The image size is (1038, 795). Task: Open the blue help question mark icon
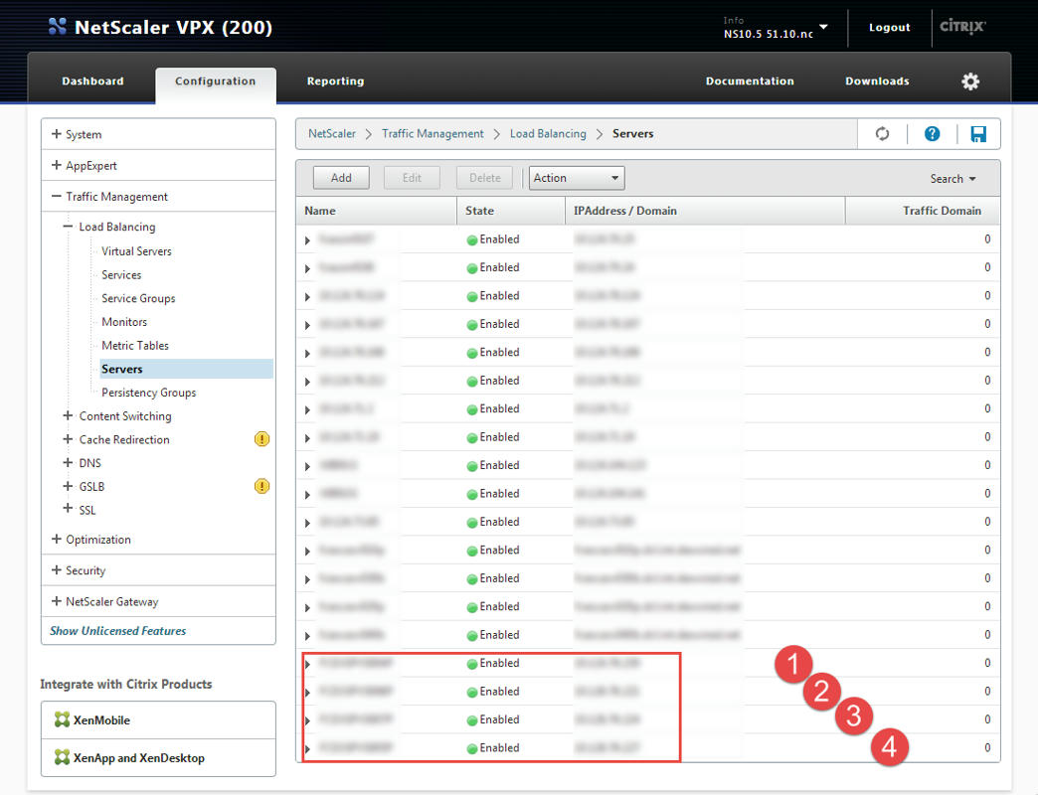(x=932, y=133)
